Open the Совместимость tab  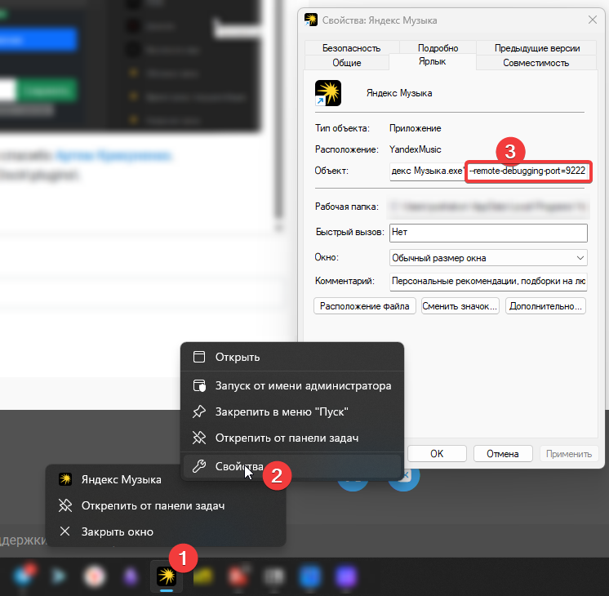[x=536, y=63]
